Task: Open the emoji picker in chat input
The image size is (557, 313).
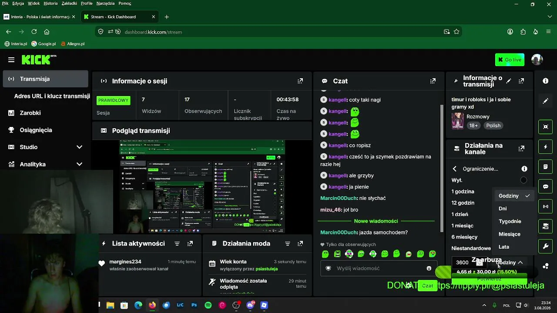Action: point(429,268)
